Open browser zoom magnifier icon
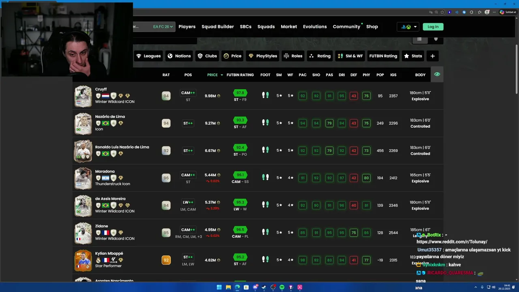 [436, 12]
